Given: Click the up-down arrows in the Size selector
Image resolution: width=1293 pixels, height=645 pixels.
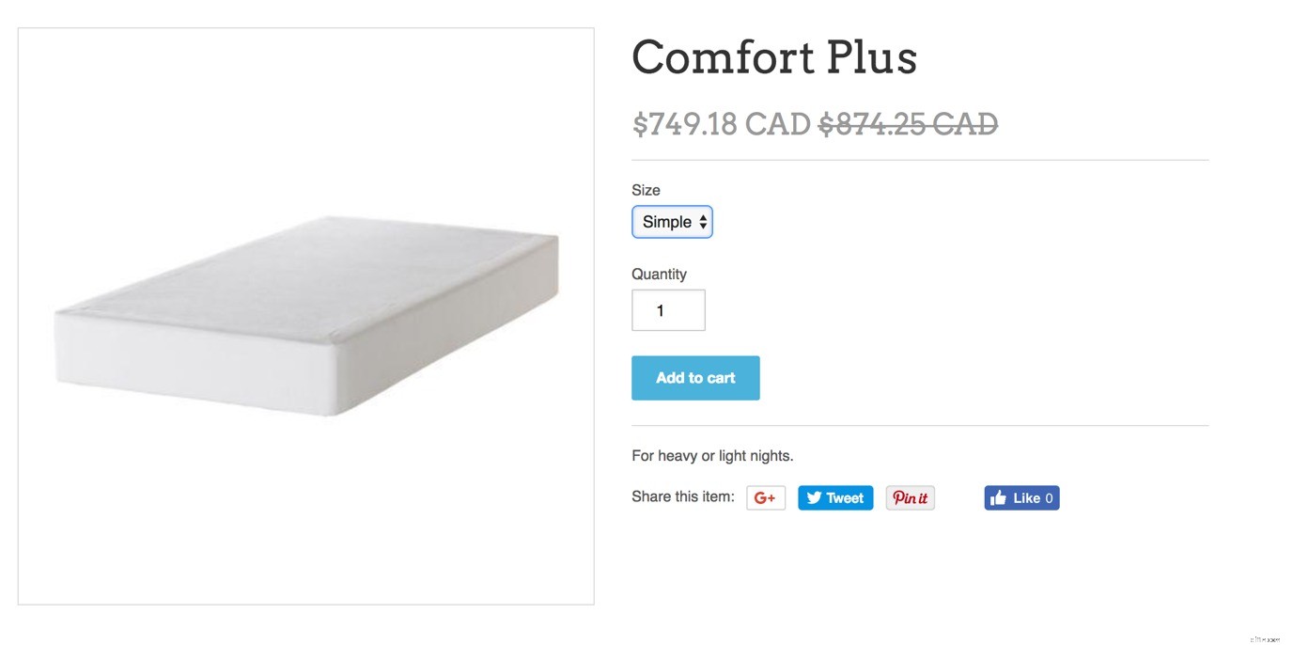Looking at the screenshot, I should (x=703, y=222).
